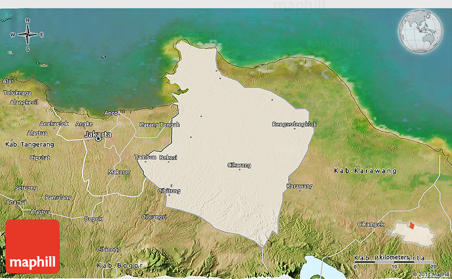The height and width of the screenshot is (279, 452).
Task: Pick the Cikampek town label
Action: click(370, 224)
